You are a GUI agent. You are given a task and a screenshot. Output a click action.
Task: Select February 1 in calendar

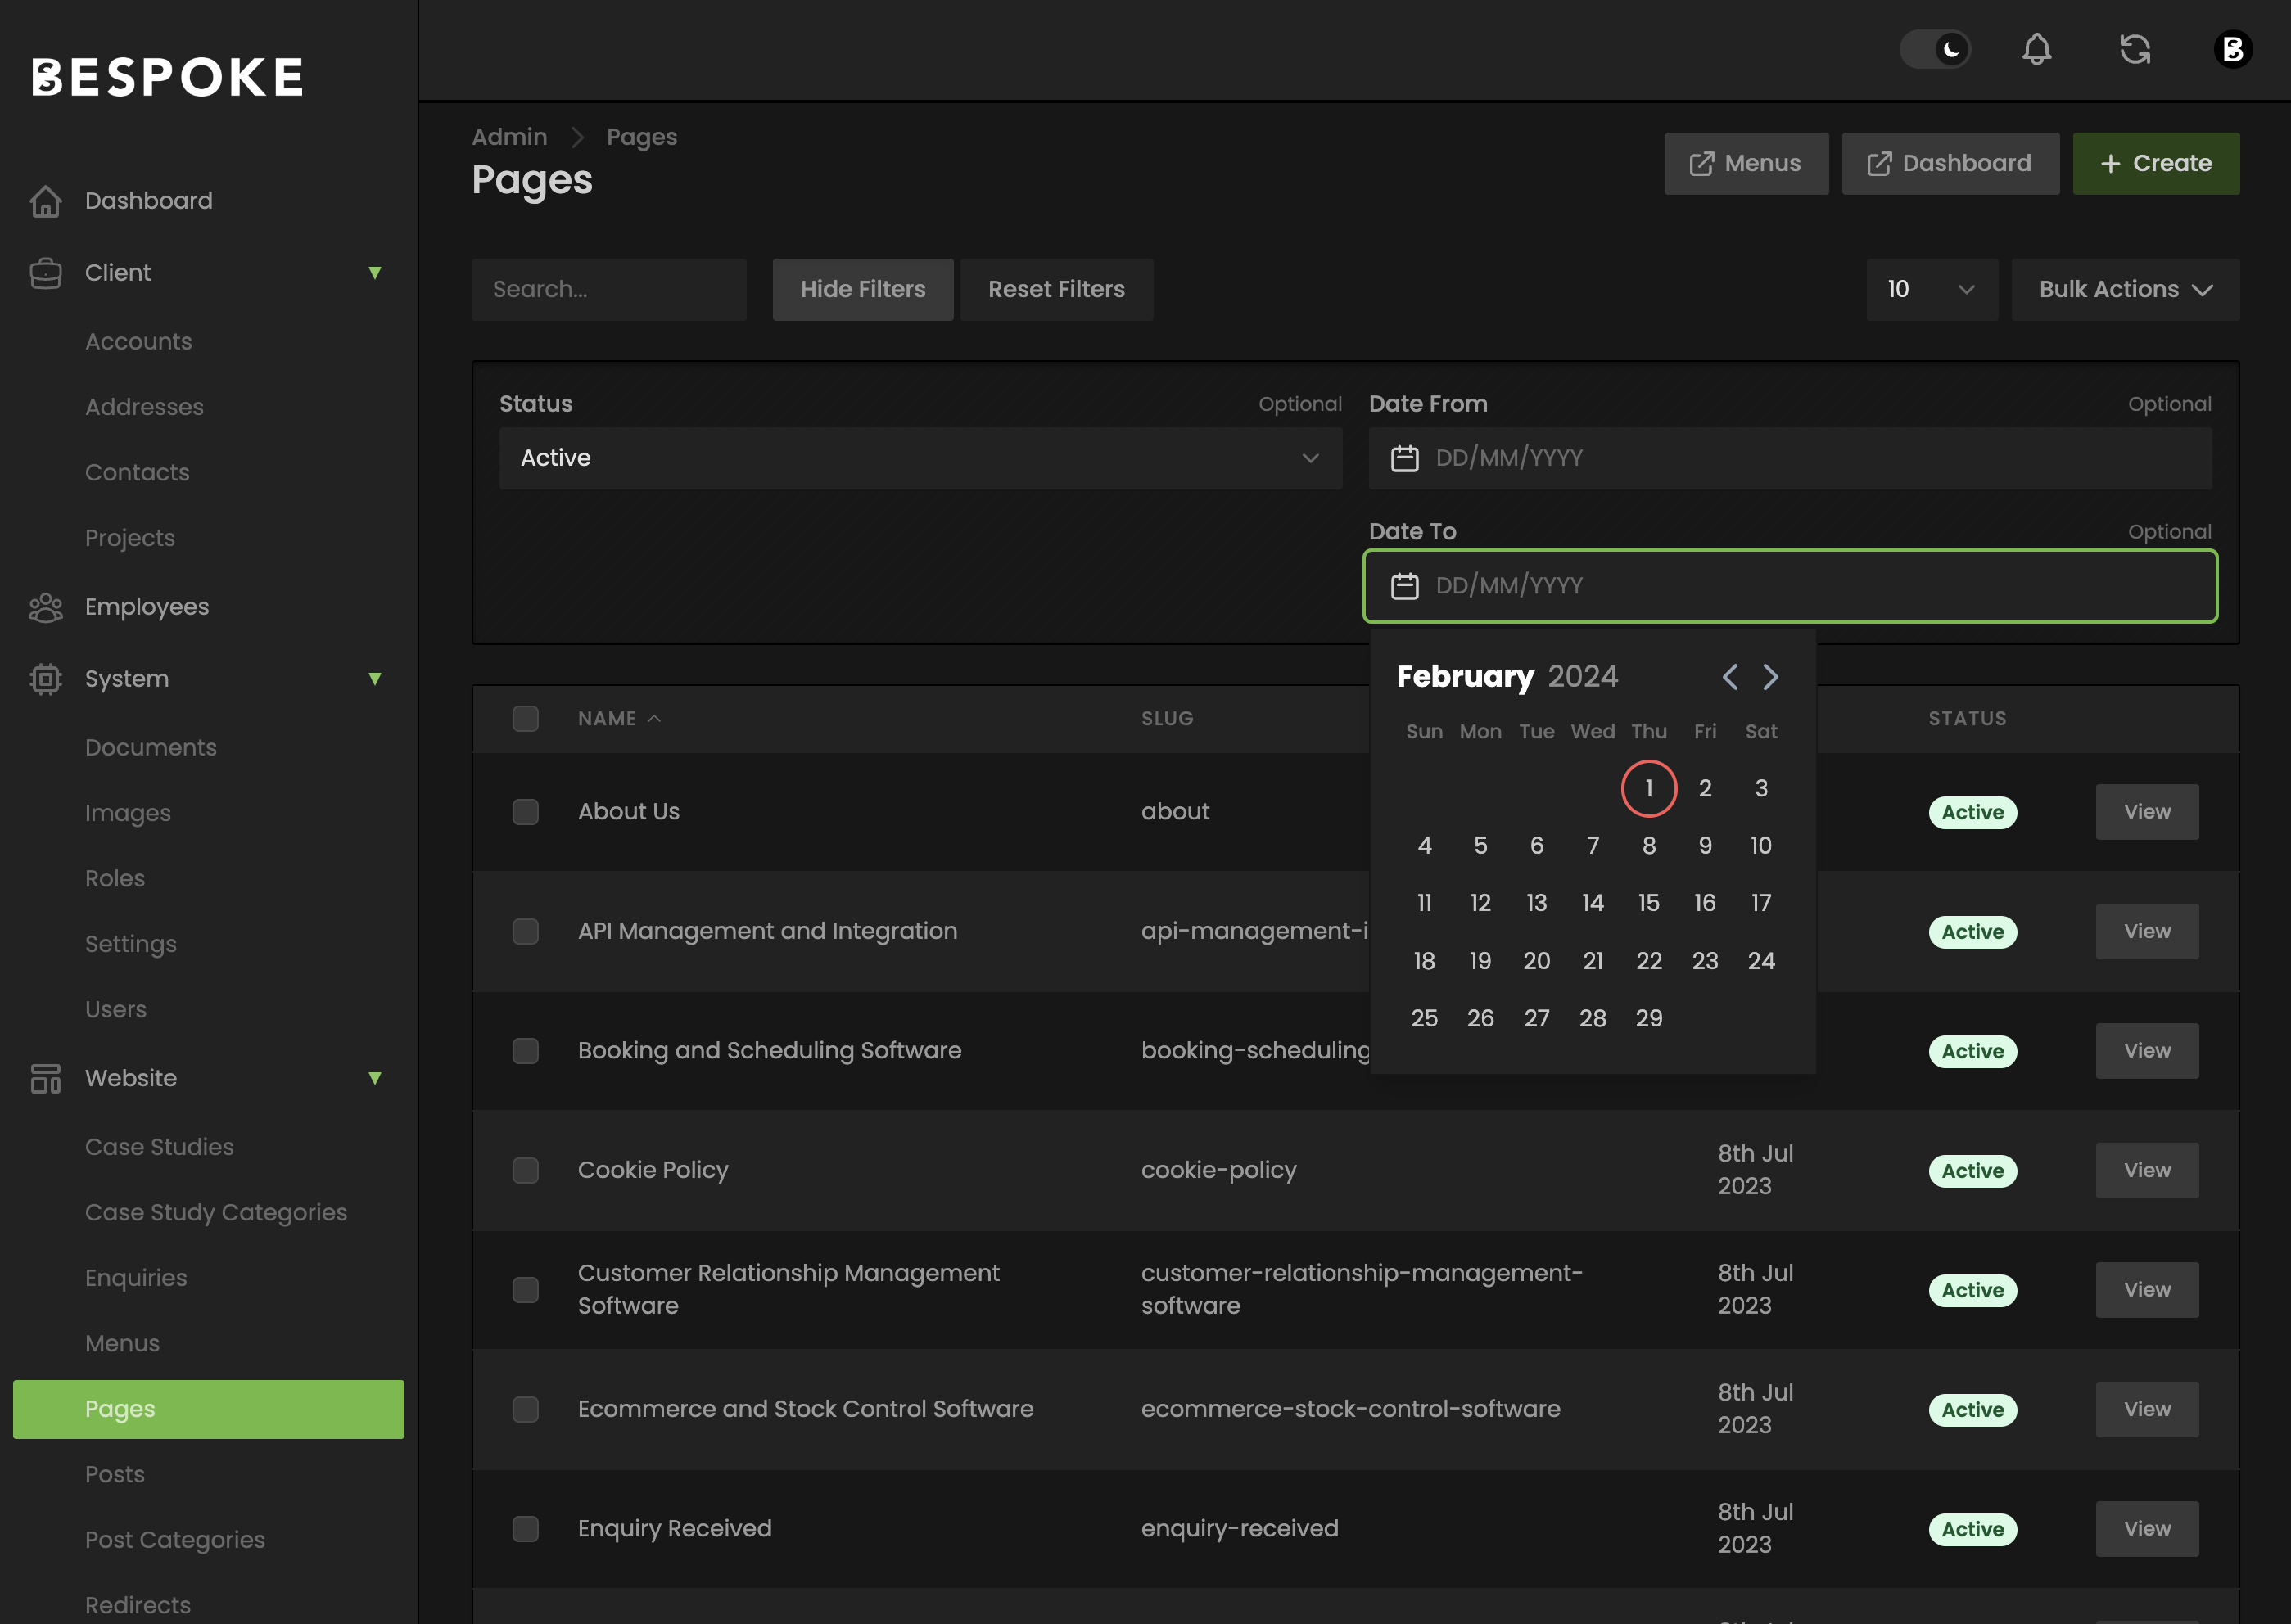tap(1649, 789)
